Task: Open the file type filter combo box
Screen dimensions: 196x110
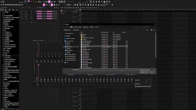Action: pyautogui.click(x=147, y=70)
